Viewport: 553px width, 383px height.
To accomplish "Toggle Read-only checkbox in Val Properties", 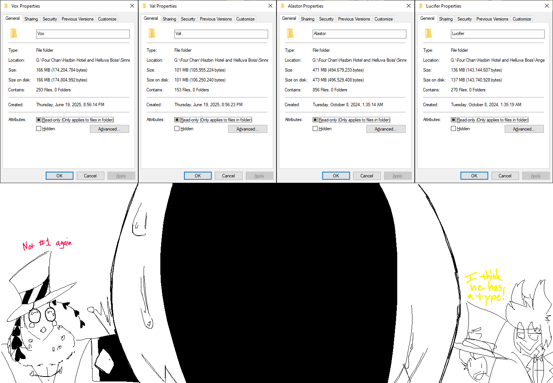I will pyautogui.click(x=177, y=120).
